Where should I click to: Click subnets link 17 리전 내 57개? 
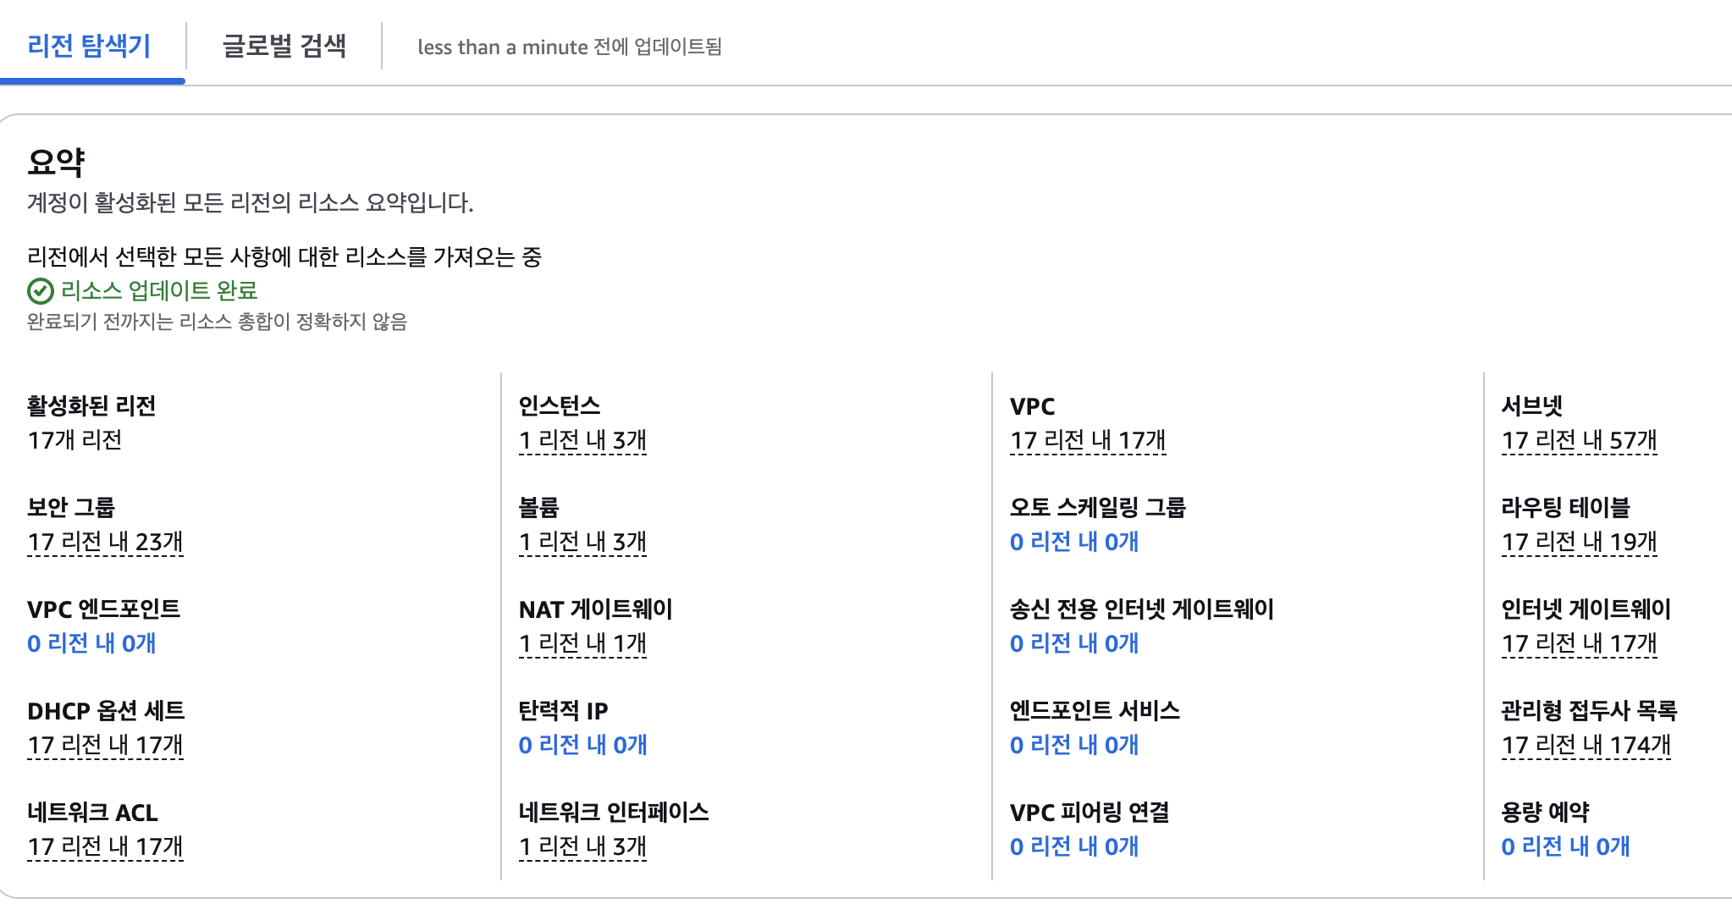1579,440
